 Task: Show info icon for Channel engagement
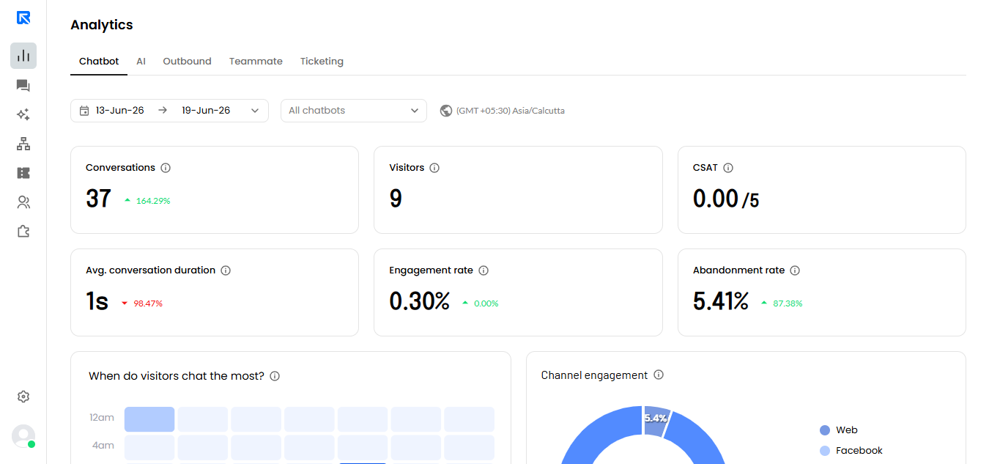(659, 375)
